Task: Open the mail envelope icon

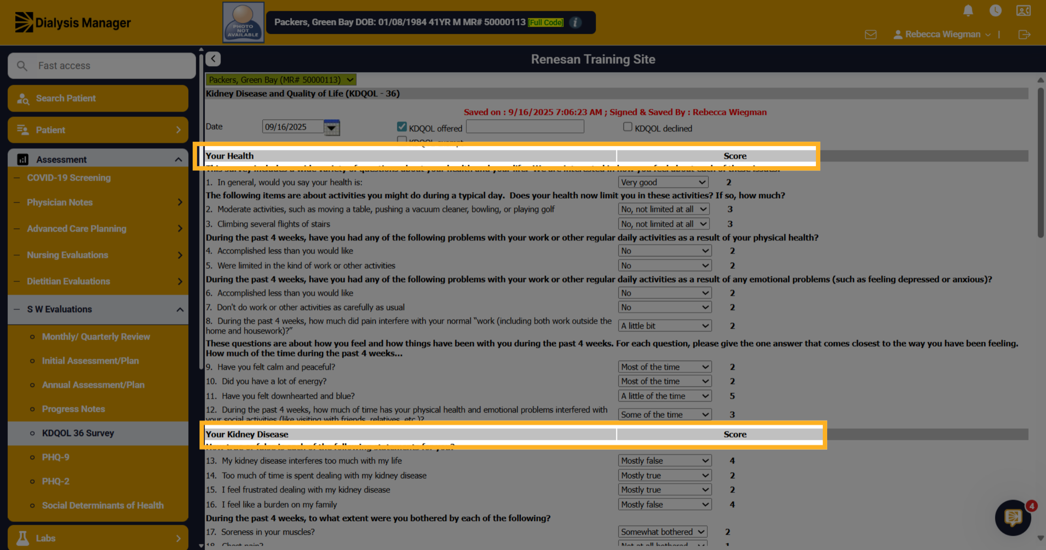Action: point(871,34)
